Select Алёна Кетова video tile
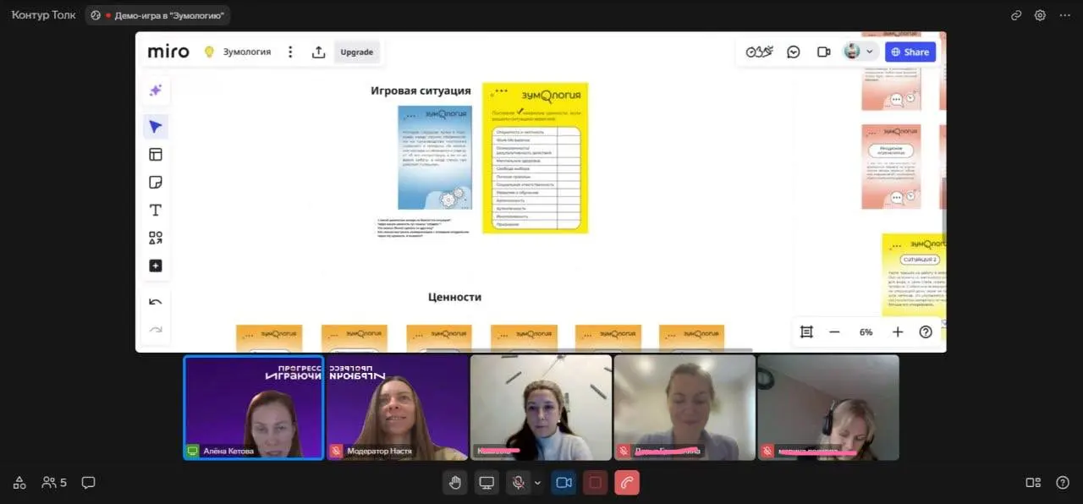This screenshot has height=504, width=1083. [x=254, y=408]
